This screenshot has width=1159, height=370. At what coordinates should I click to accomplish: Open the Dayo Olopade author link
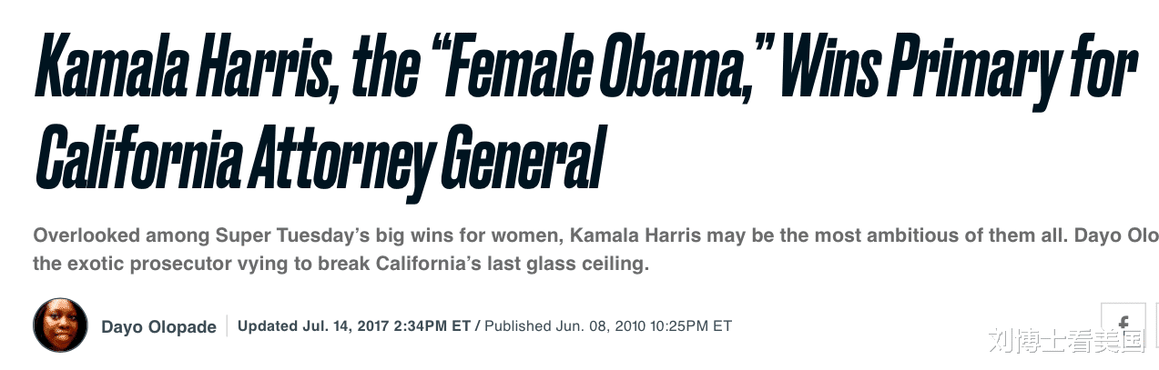(158, 326)
